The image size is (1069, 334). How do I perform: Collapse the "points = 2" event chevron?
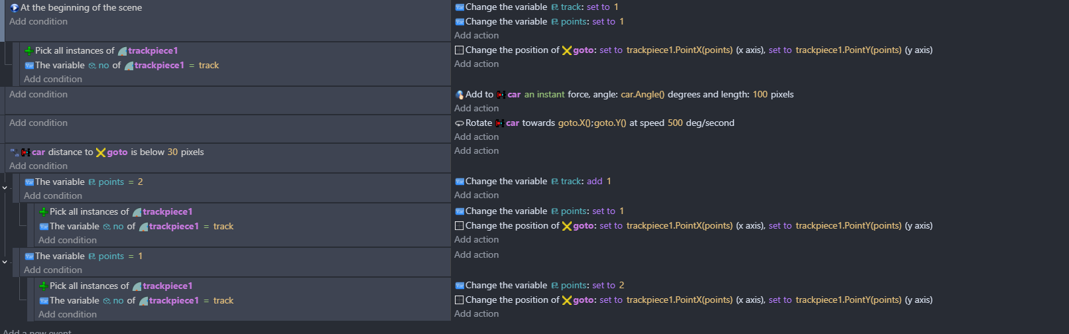pyautogui.click(x=5, y=188)
